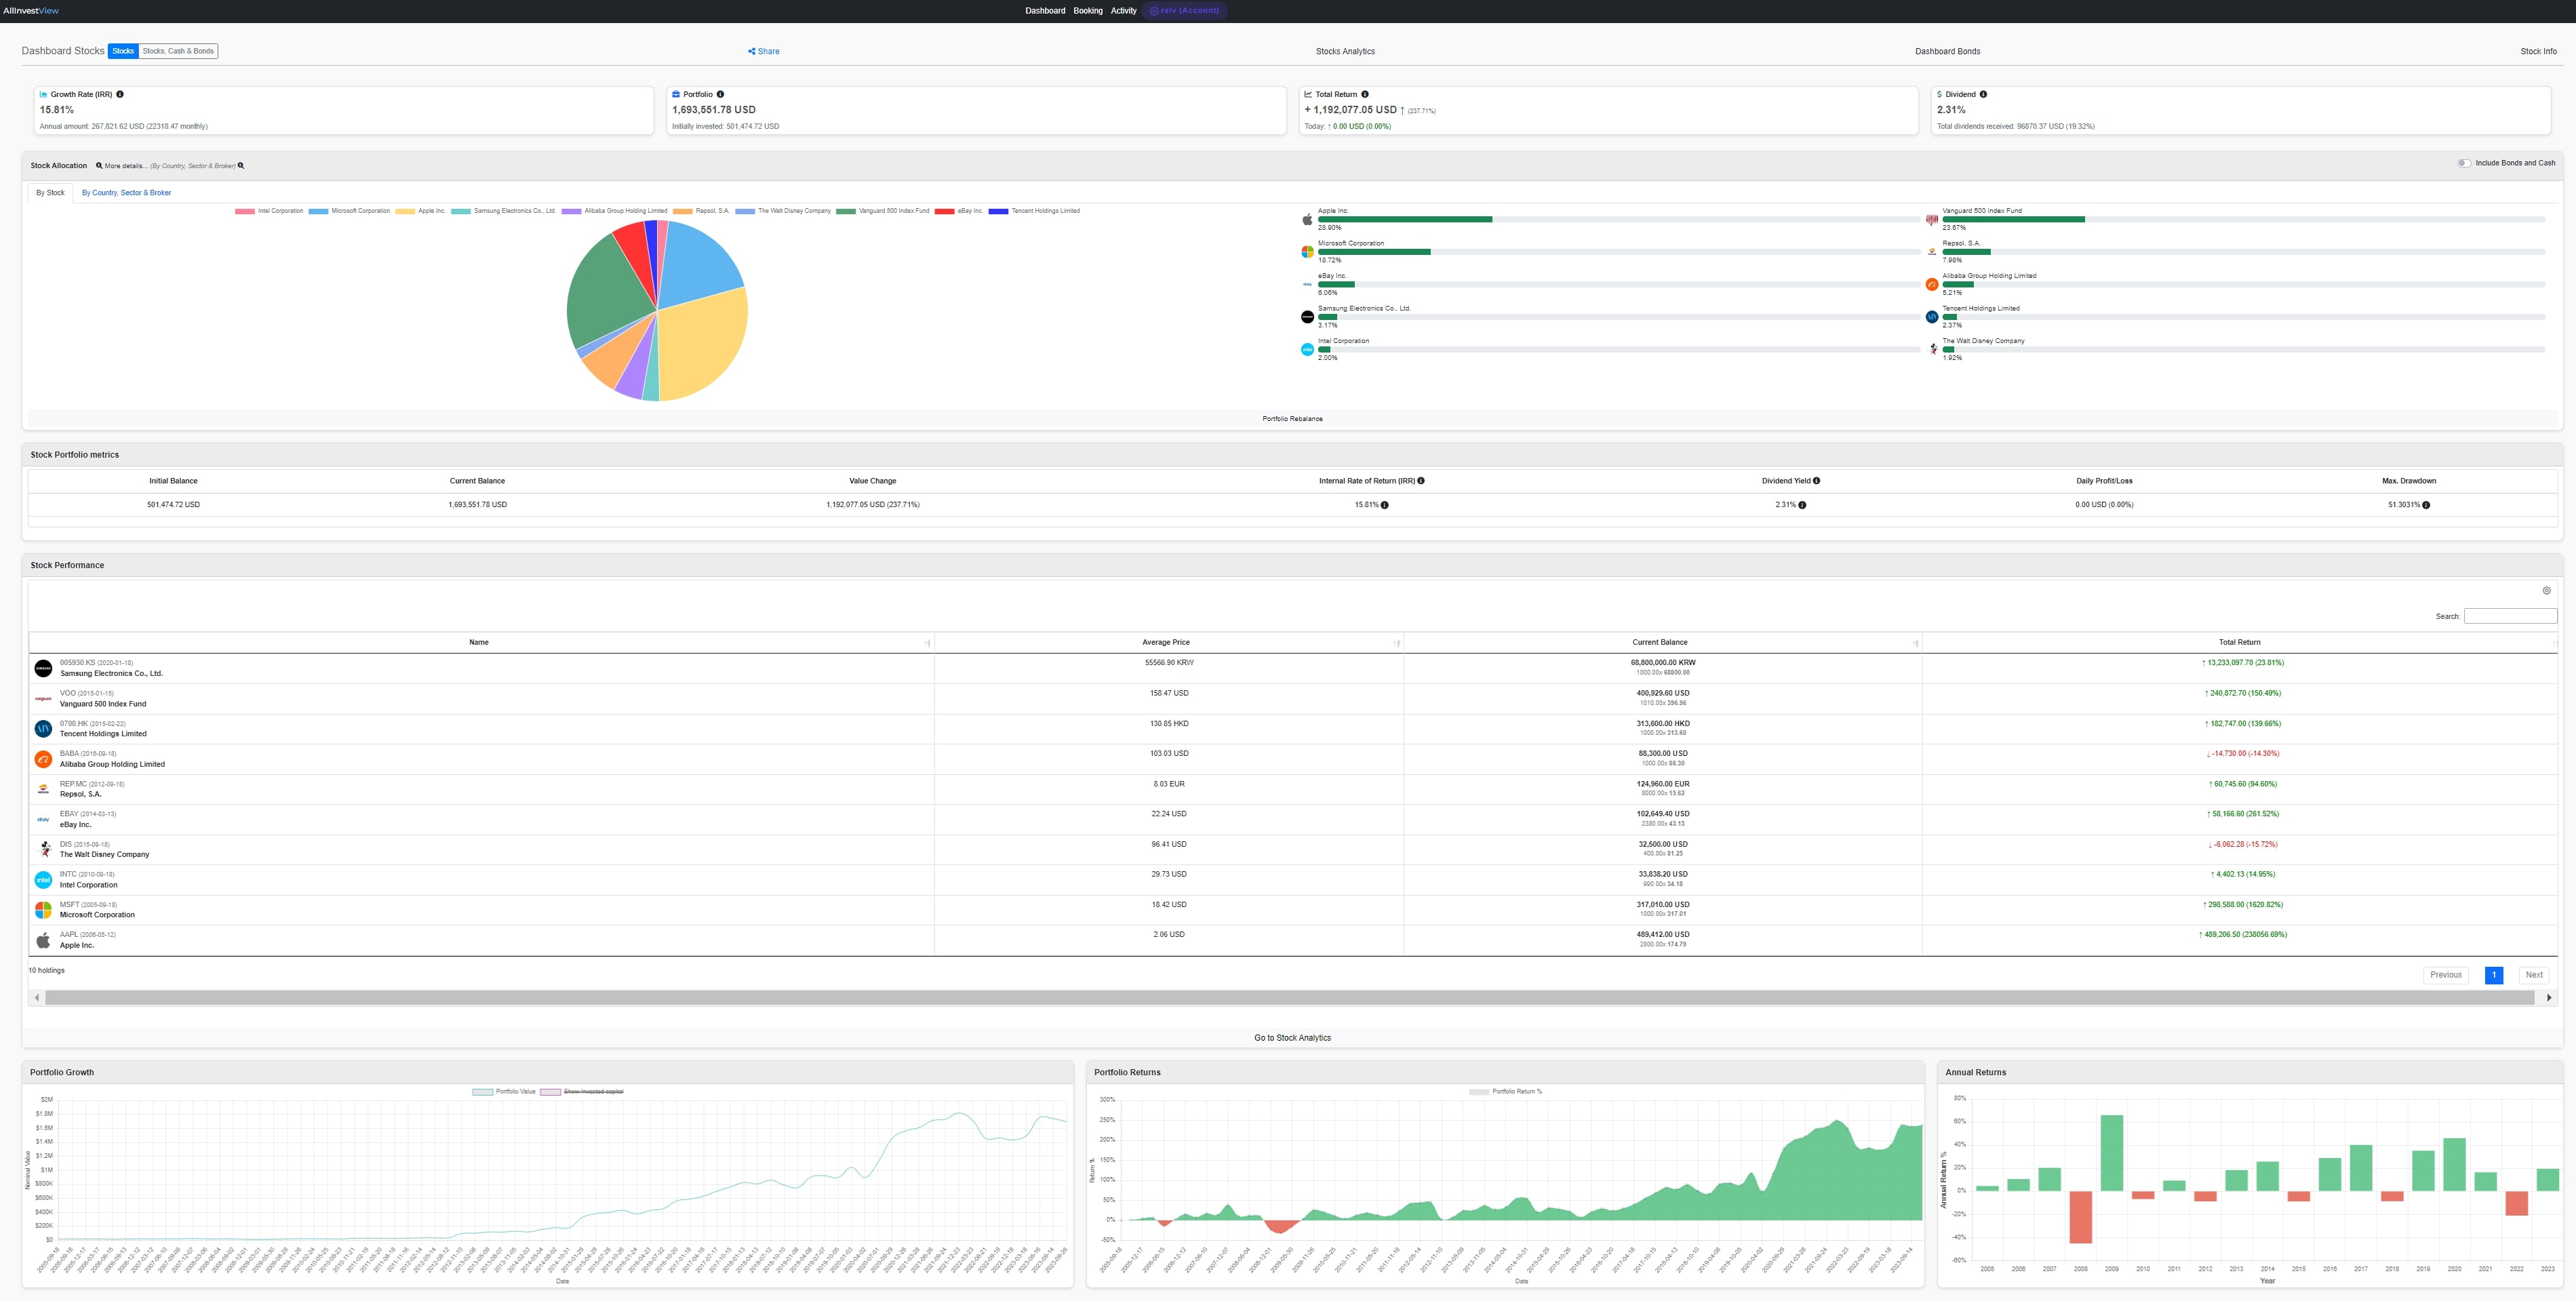Viewport: 2576px width, 1301px height.
Task: Switch to By Country, Sector & Broker tab
Action: pyautogui.click(x=126, y=193)
